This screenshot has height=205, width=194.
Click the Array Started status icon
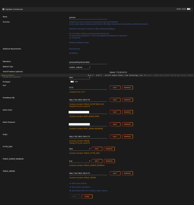point(3,75)
